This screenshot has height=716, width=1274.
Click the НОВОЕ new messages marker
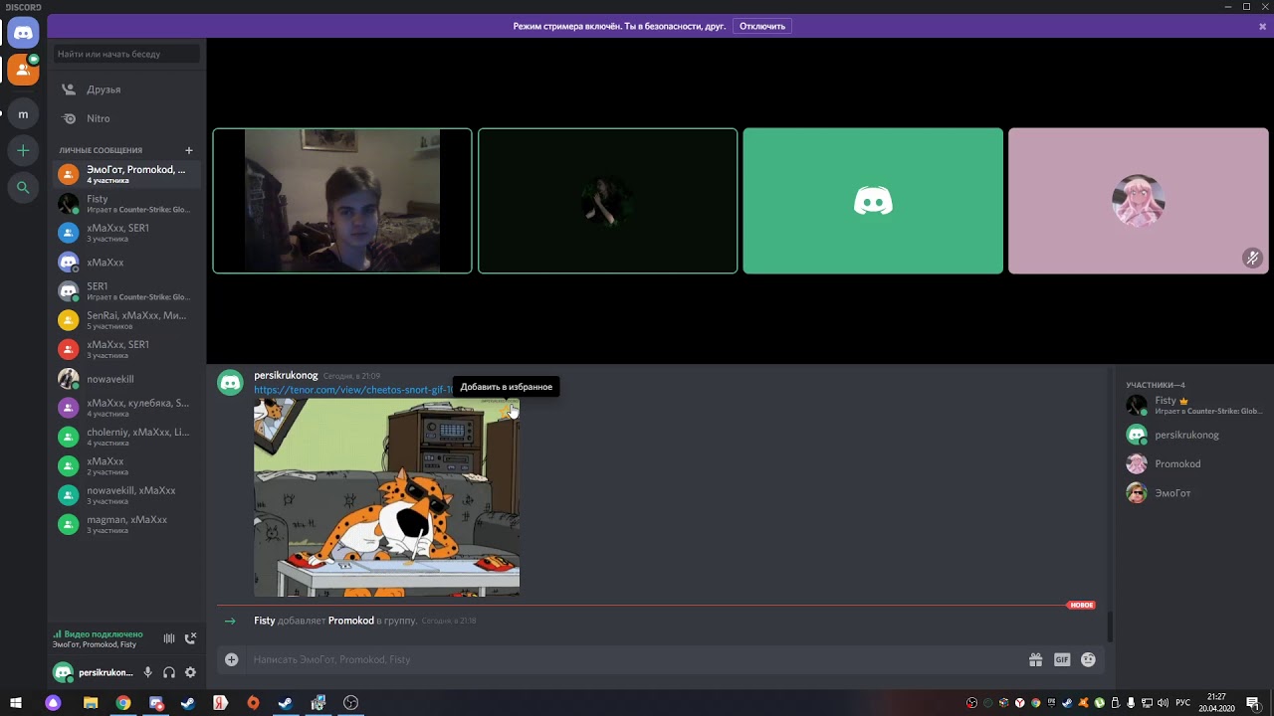(x=1081, y=605)
